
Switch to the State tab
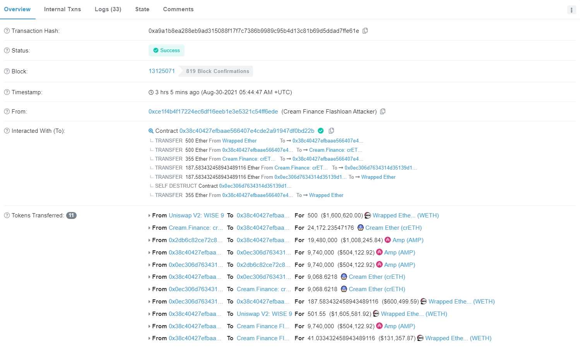tap(142, 9)
